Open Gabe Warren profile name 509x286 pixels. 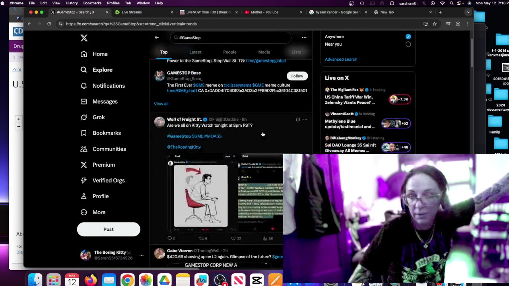(180, 251)
